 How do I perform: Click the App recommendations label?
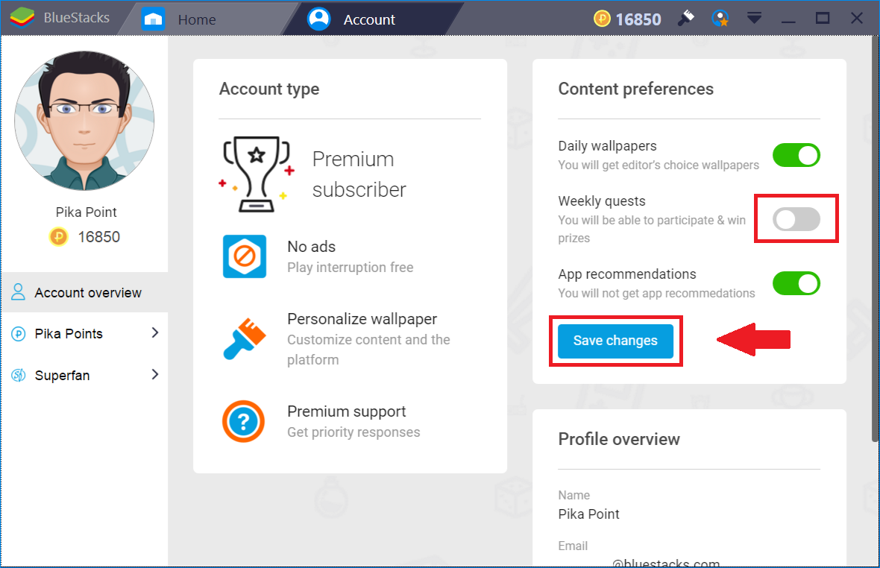(x=627, y=274)
